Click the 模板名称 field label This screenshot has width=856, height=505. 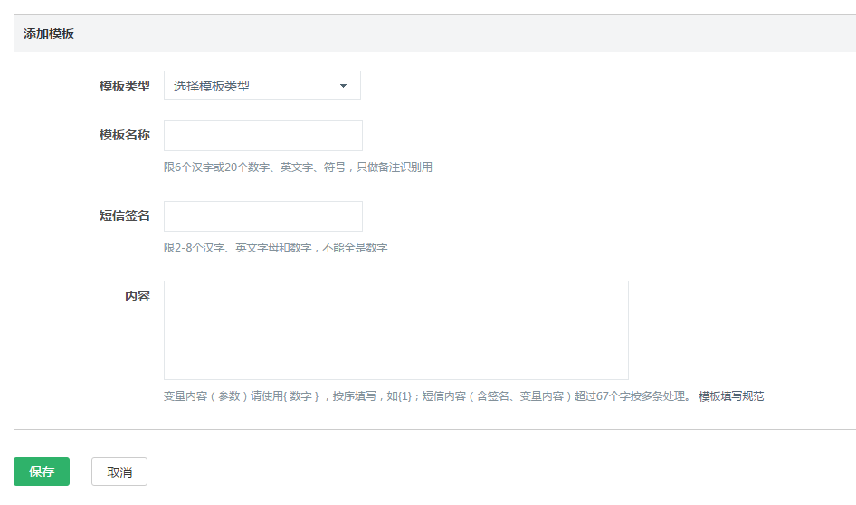[124, 136]
